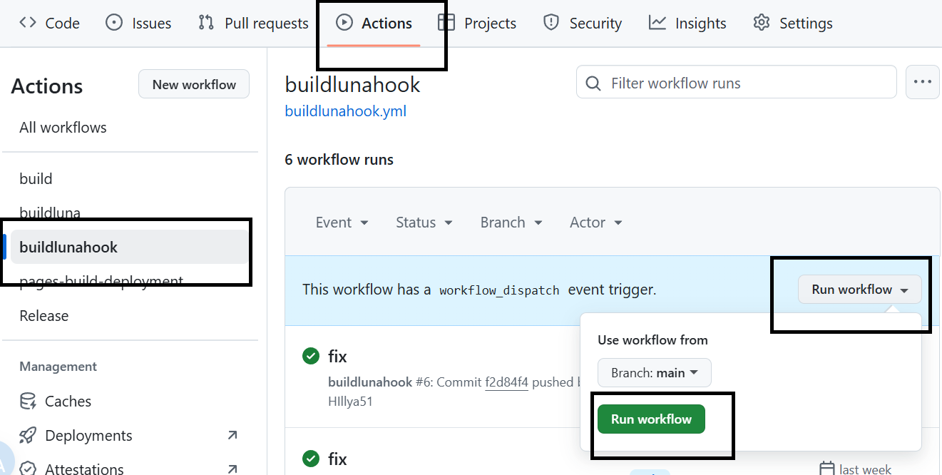The image size is (942, 475).
Task: Expand the Branch filter dropdown
Action: click(x=511, y=223)
